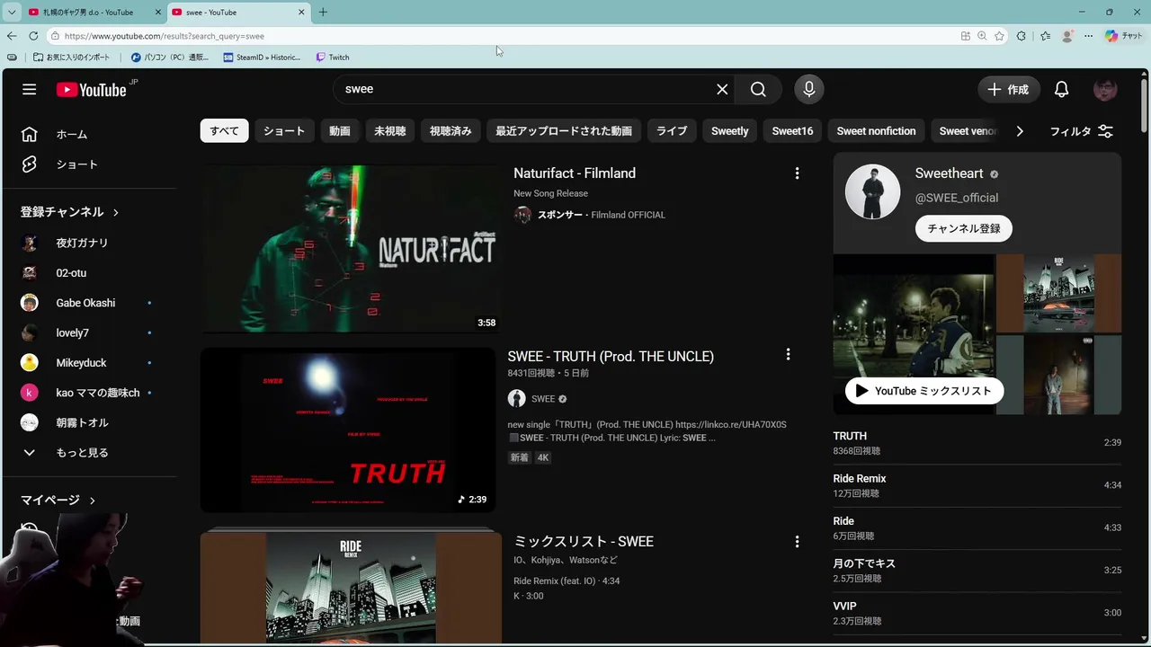
Task: Open the three-dot menu for Naturifact - Filmland
Action: pos(797,173)
